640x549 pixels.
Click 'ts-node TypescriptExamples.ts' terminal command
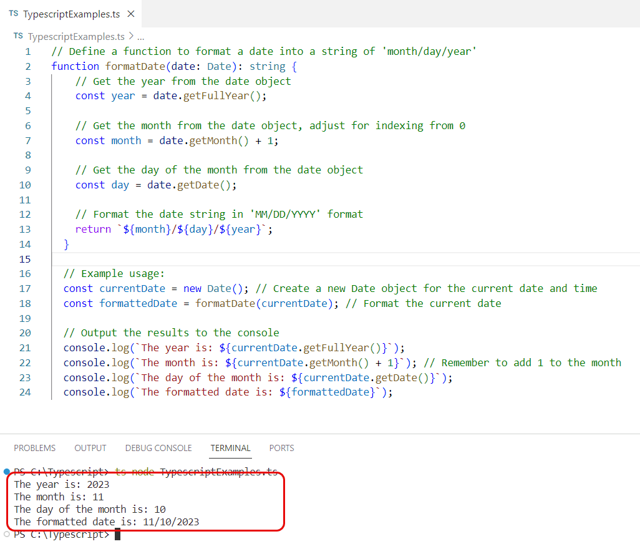click(196, 472)
